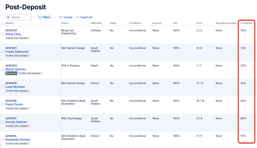Sort by the Course column header
Screen dimensions: 257x148
click(x=65, y=23)
